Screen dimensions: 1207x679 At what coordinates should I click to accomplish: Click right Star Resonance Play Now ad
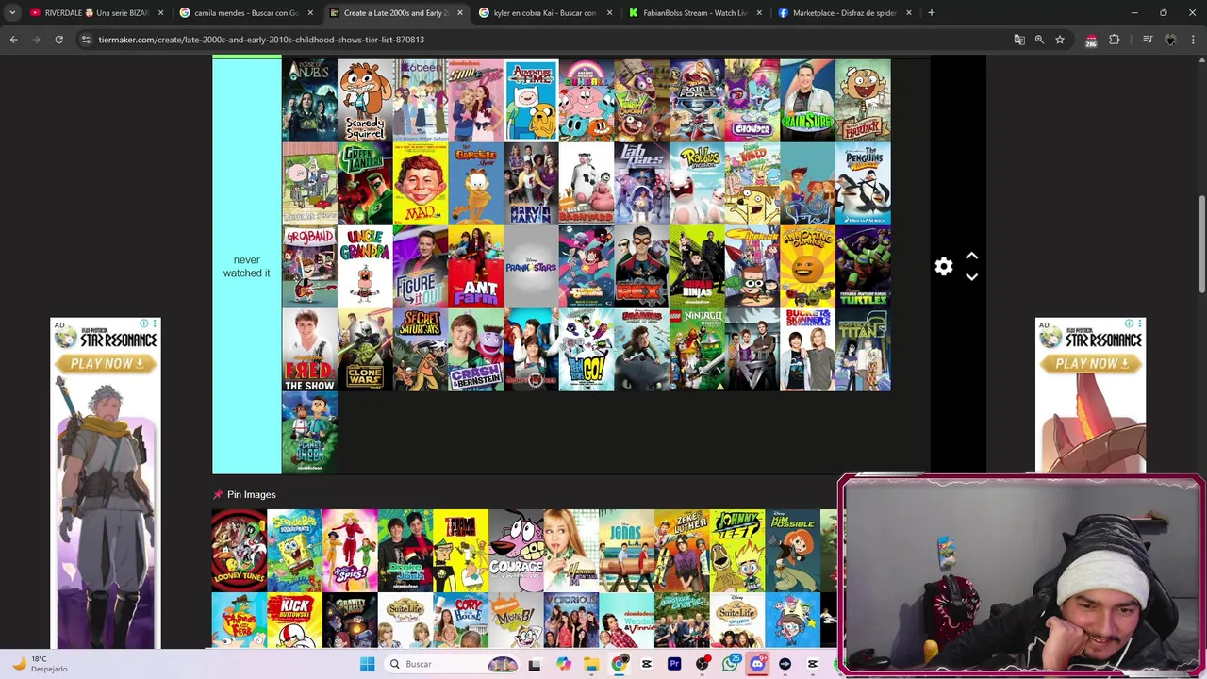1090,395
